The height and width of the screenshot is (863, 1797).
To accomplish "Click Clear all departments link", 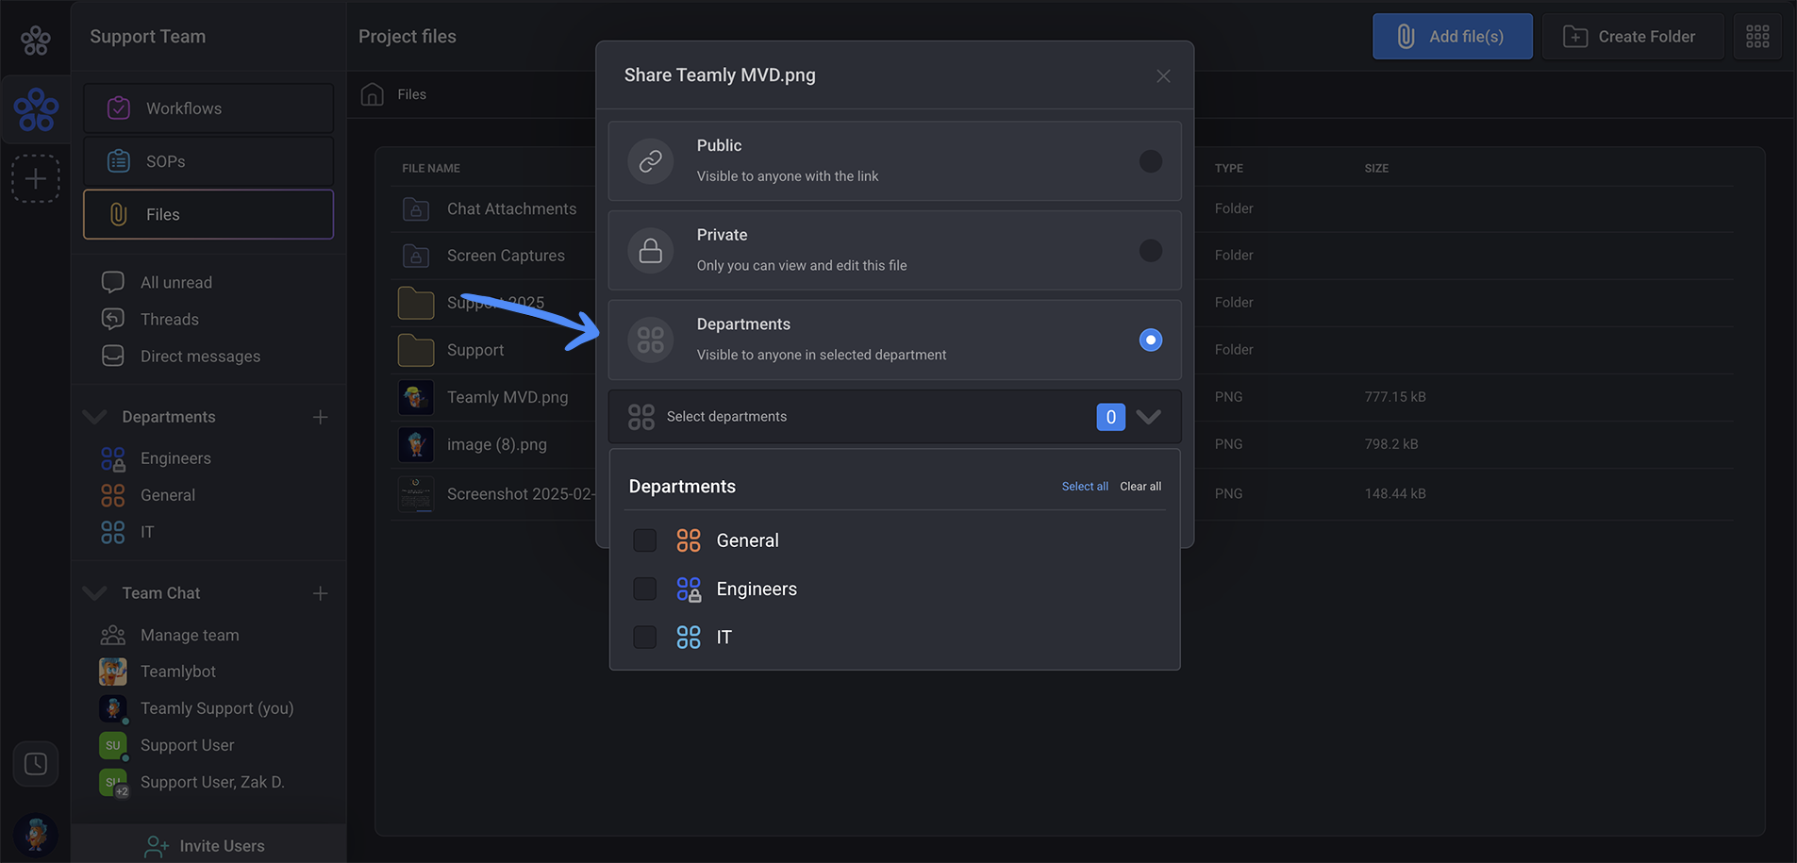I will coord(1140,487).
